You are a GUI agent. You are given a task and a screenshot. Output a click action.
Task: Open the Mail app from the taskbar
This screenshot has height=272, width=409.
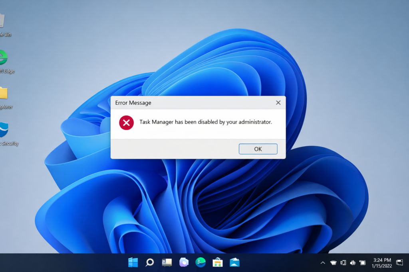234,262
